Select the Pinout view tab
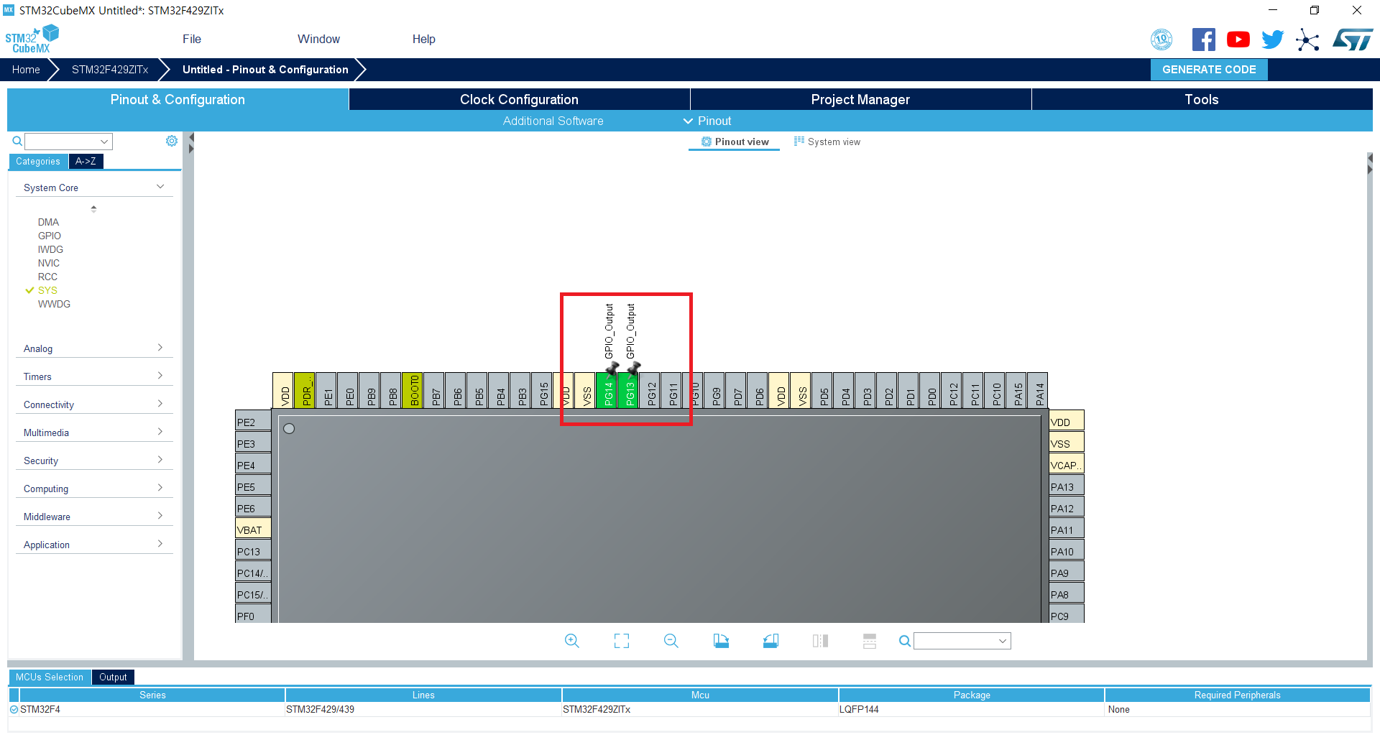The height and width of the screenshot is (740, 1380). coord(735,142)
